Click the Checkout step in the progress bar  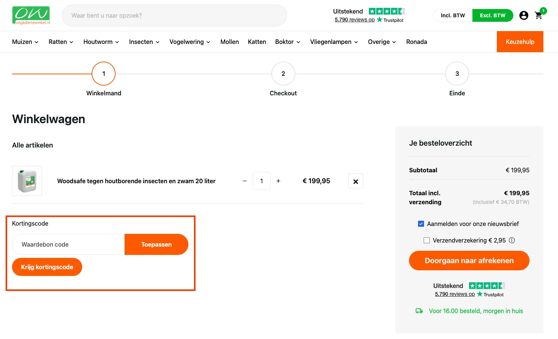tap(283, 74)
